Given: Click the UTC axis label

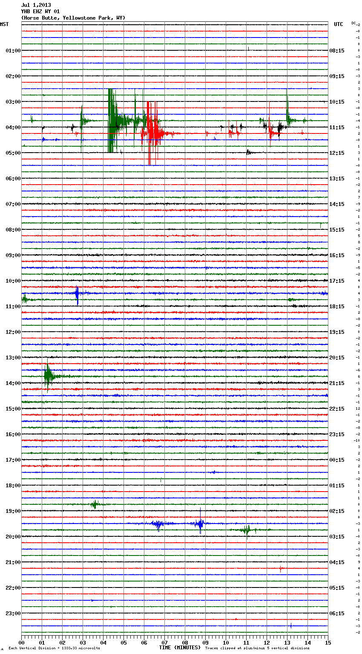Looking at the screenshot, I should point(338,24).
